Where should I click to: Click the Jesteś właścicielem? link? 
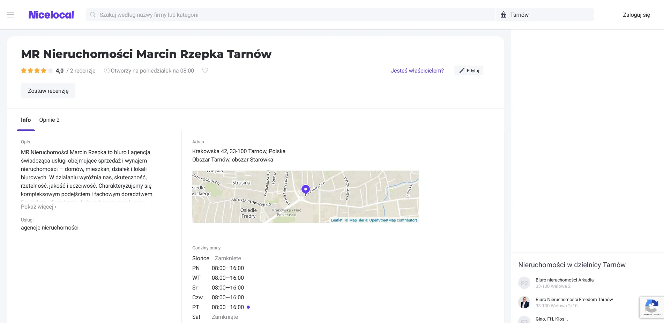(417, 70)
